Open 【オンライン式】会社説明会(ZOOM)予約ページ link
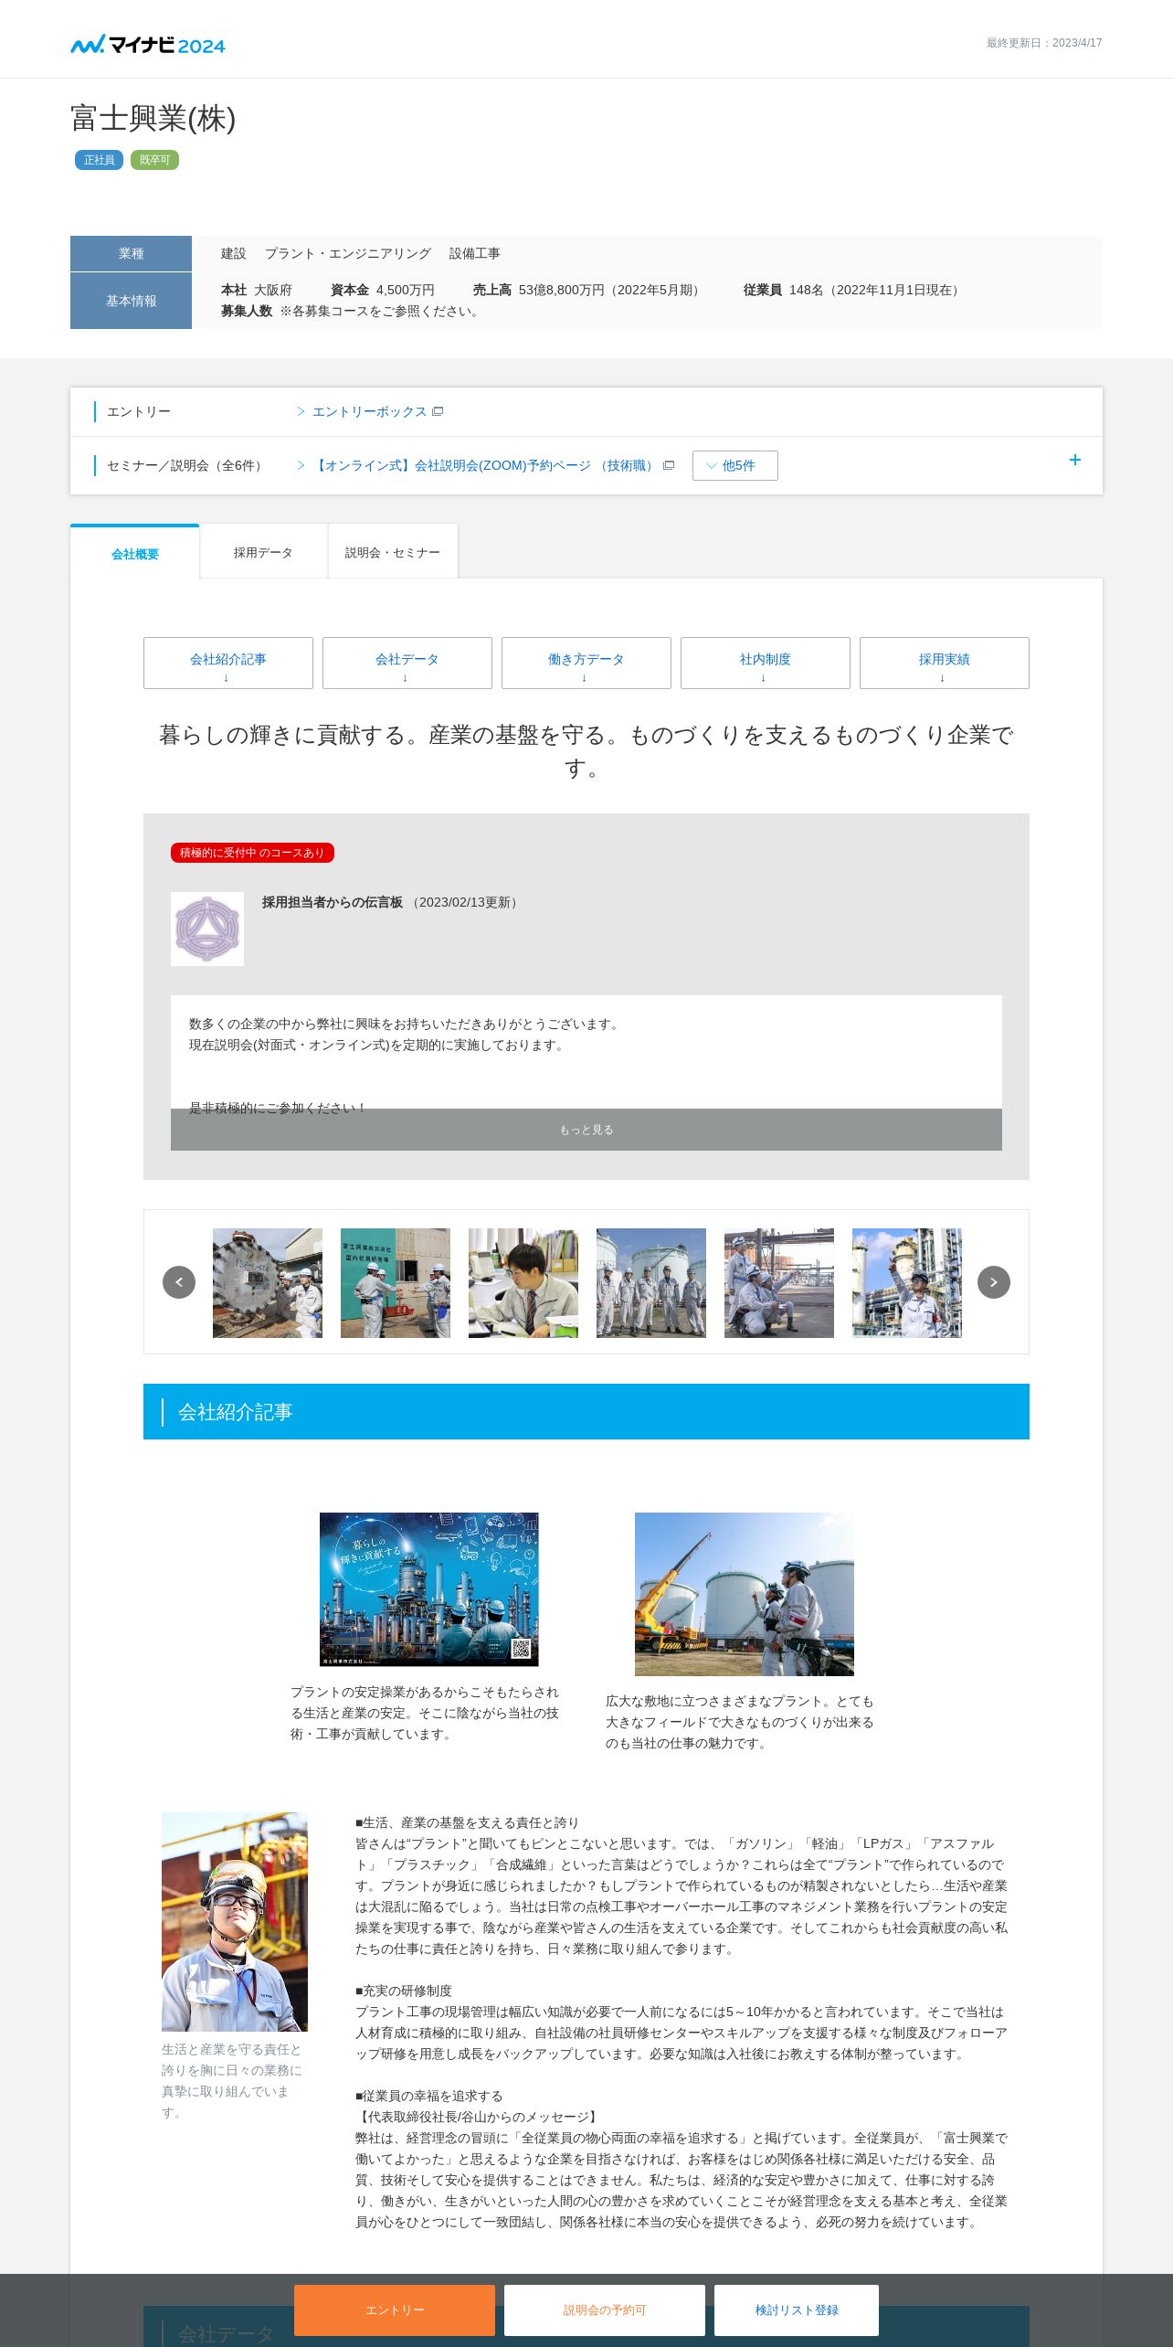Image resolution: width=1173 pixels, height=2347 pixels. click(x=485, y=465)
